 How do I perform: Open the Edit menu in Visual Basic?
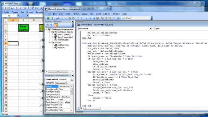pyautogui.click(x=55, y=14)
